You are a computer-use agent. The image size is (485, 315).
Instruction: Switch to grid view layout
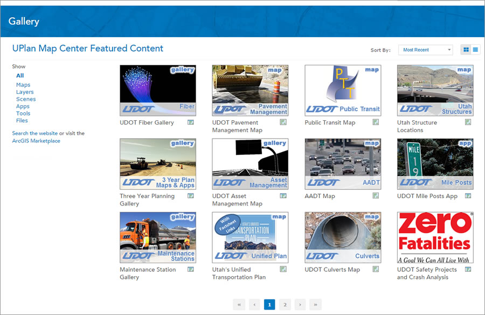tap(466, 49)
